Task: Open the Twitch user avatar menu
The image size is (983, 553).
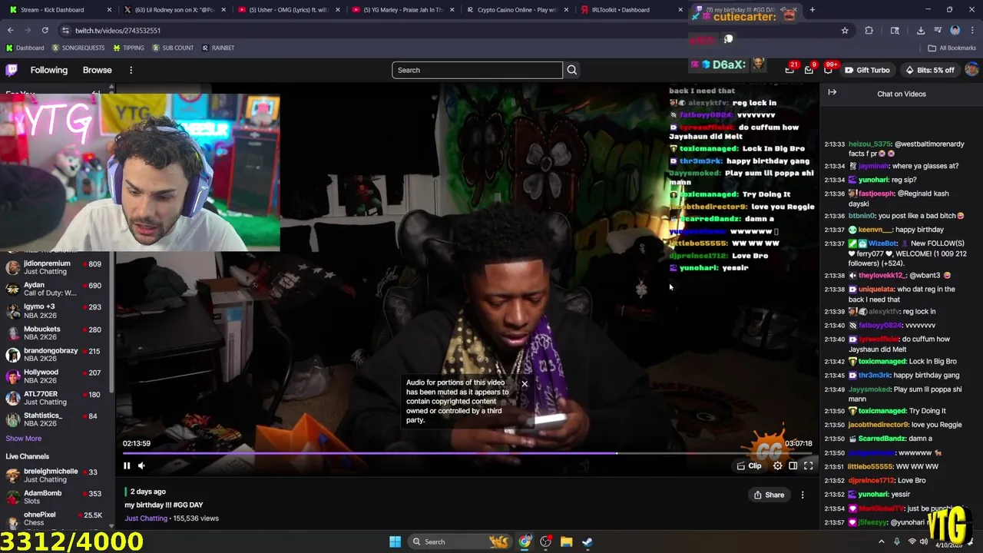Action: point(971,70)
